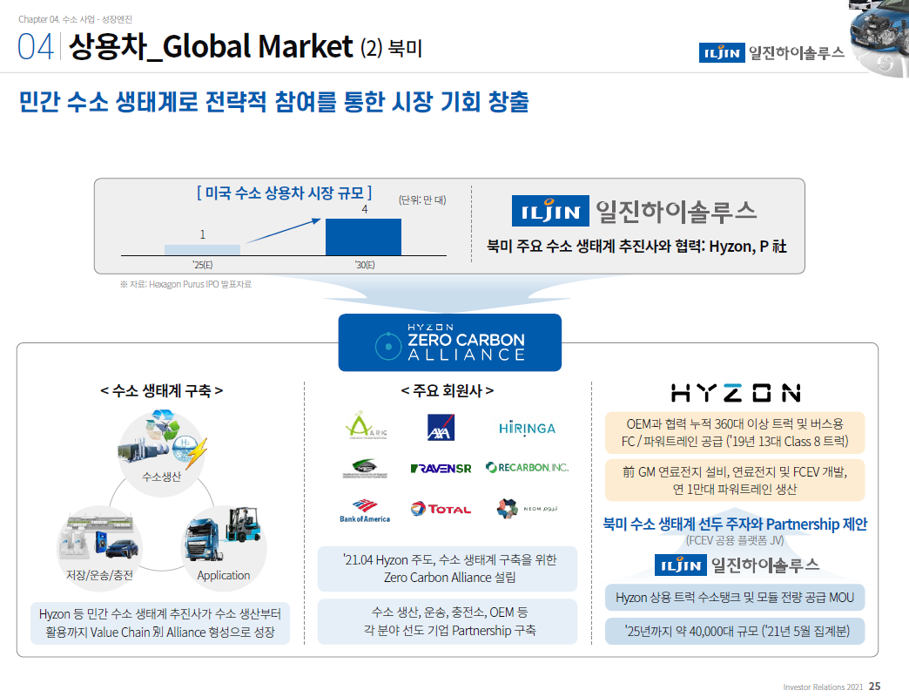The height and width of the screenshot is (697, 909).
Task: Click the Hyzon 상용 트럭 수소탱크 MOU box
Action: [x=735, y=598]
